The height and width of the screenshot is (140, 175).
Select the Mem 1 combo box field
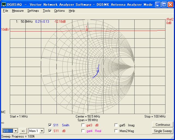pos(34,131)
